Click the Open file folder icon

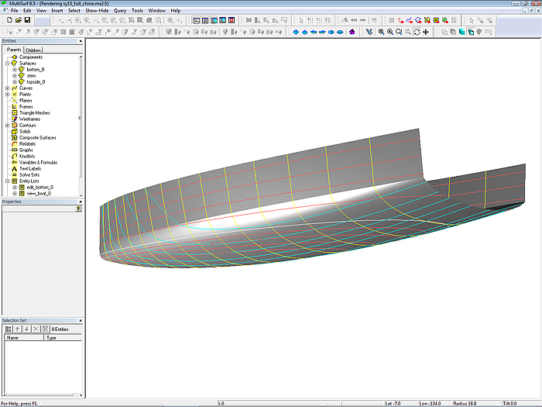click(x=18, y=19)
